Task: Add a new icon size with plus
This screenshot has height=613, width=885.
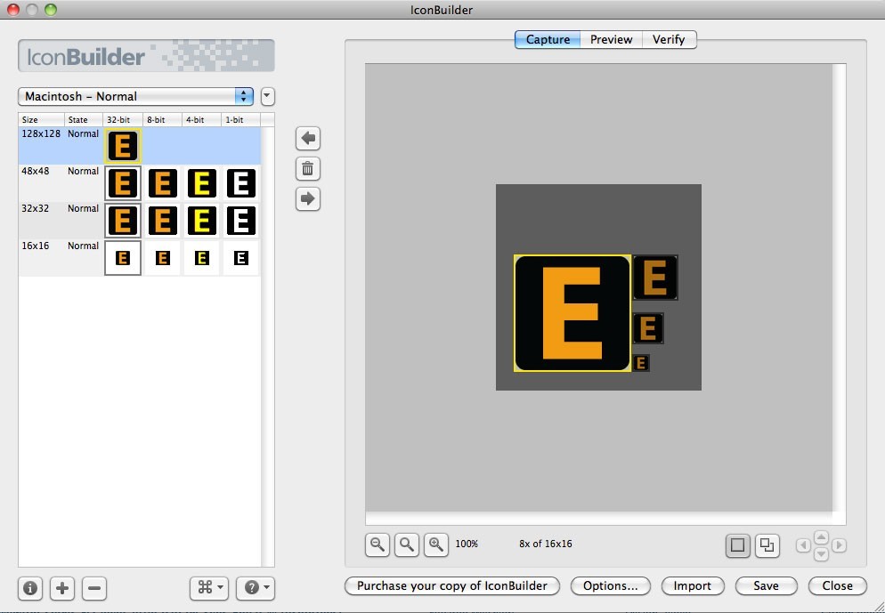Action: pos(62,589)
